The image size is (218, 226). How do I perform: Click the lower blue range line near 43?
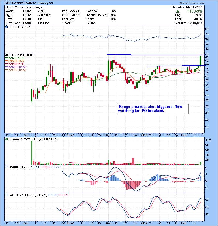[x=177, y=66]
